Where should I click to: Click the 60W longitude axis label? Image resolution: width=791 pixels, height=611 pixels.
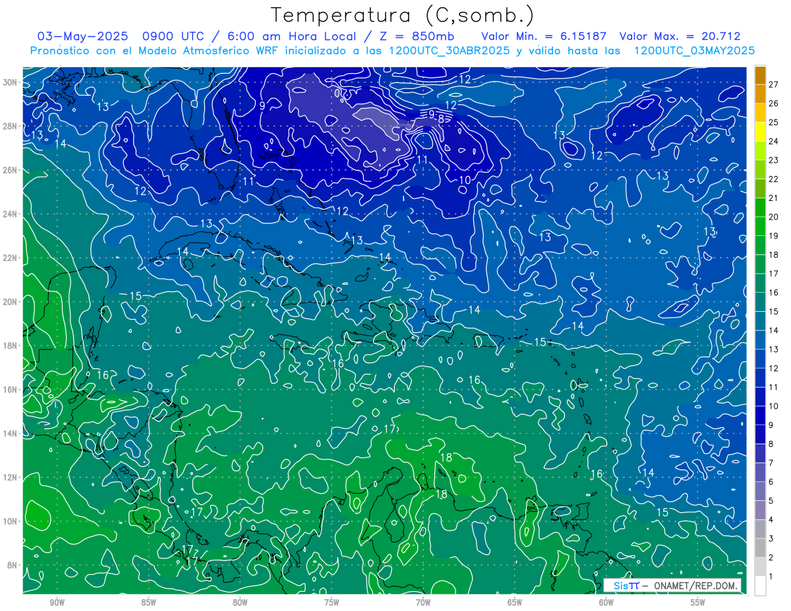pyautogui.click(x=606, y=602)
